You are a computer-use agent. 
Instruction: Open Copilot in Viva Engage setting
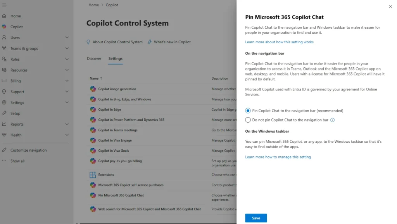[x=115, y=140]
